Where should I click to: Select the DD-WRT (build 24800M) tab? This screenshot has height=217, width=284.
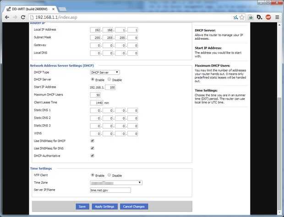pyautogui.click(x=30, y=9)
